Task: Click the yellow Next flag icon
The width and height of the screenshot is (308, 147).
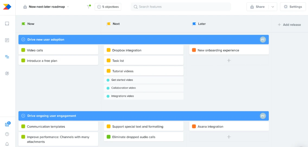Action: coord(109,24)
